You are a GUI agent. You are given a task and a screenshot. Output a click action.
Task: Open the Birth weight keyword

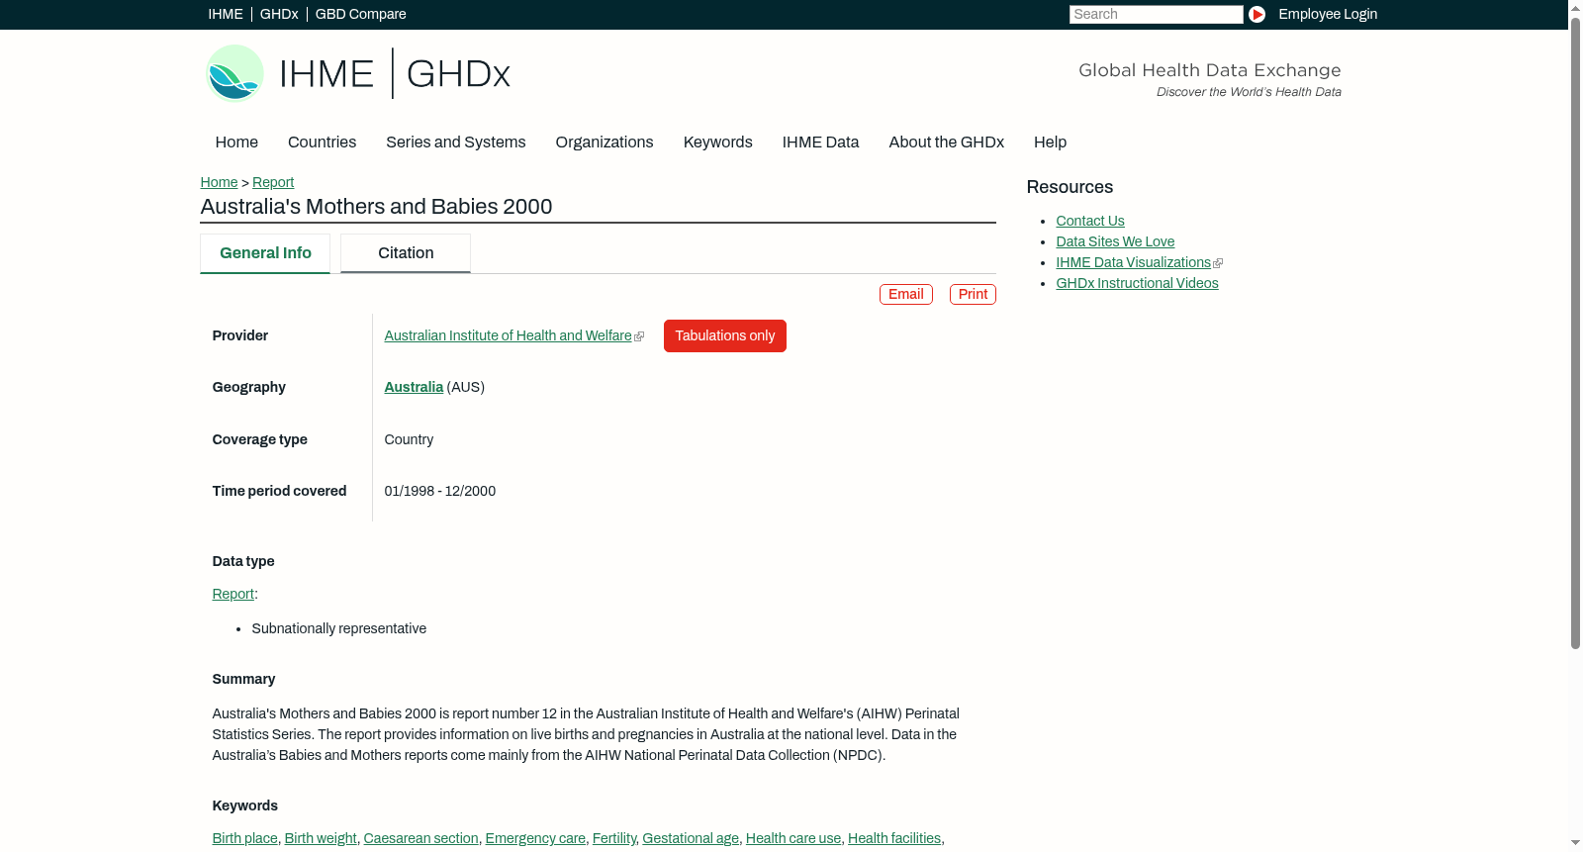(x=321, y=839)
